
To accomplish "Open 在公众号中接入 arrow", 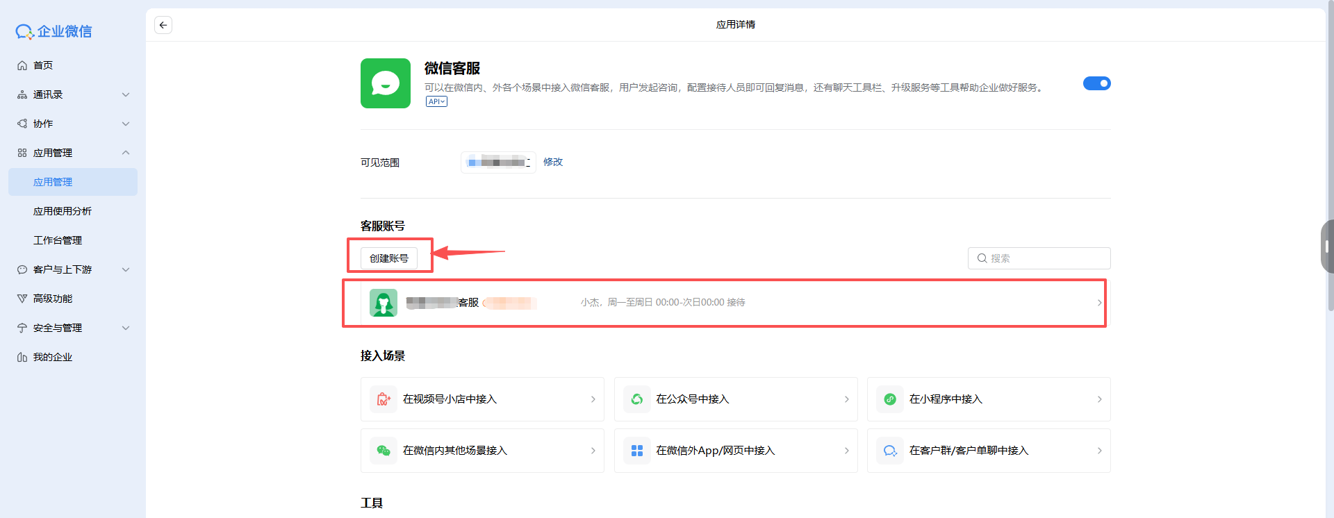I will coord(846,399).
